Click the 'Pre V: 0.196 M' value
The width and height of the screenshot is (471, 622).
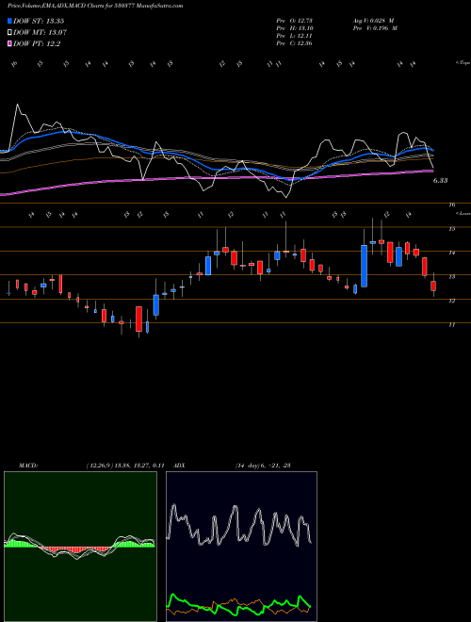coord(375,28)
